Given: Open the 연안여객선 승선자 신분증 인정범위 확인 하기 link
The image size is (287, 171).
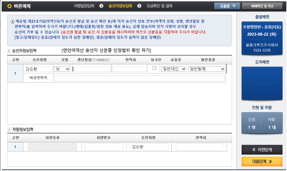Looking at the screenshot, I should click(x=106, y=51).
